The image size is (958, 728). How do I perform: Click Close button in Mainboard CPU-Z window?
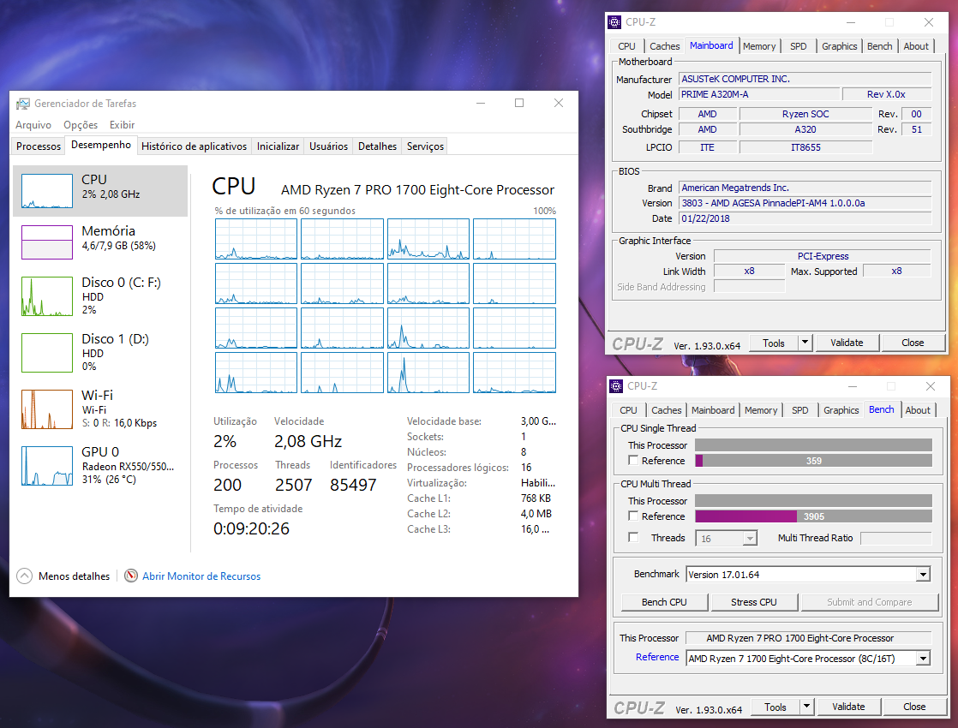(x=913, y=343)
